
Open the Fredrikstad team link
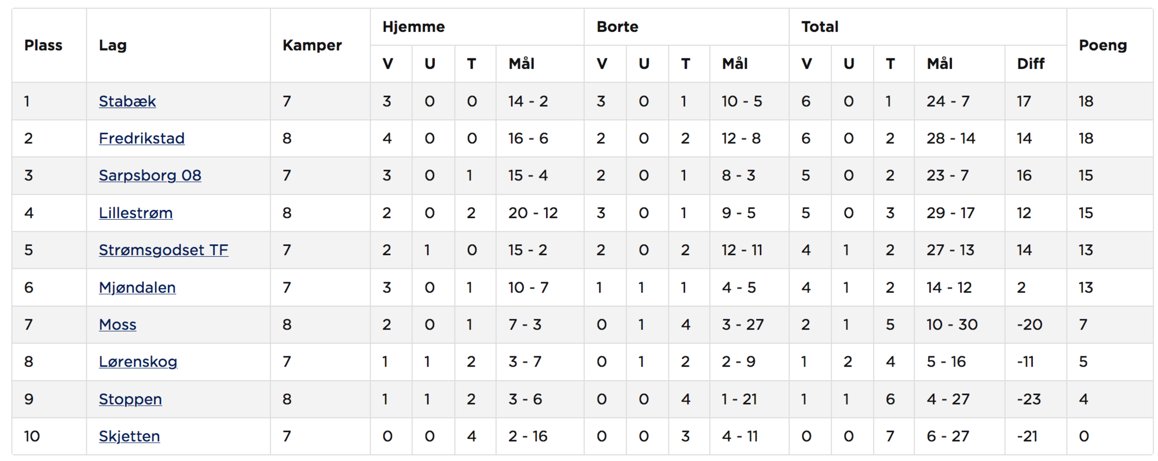tap(142, 138)
